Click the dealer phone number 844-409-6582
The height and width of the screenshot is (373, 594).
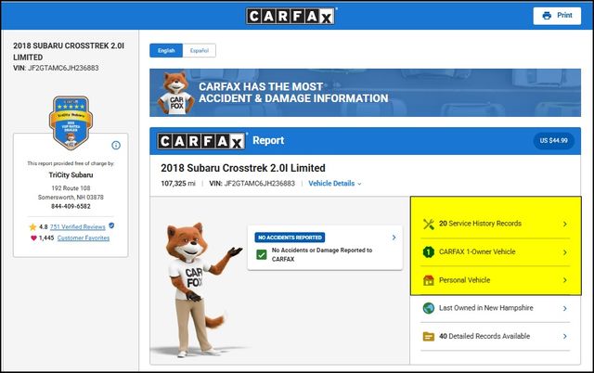click(71, 206)
